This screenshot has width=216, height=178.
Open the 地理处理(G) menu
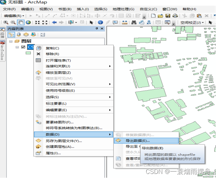pos(123,9)
